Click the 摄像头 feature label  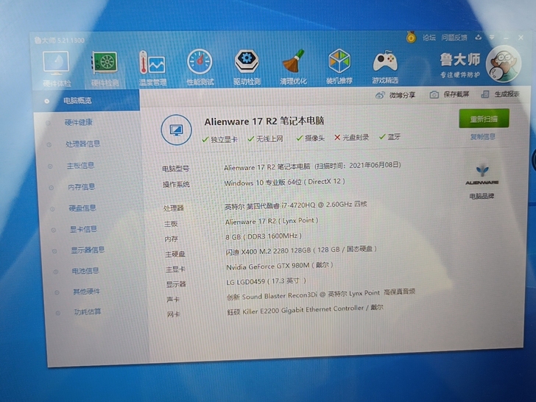(x=314, y=138)
